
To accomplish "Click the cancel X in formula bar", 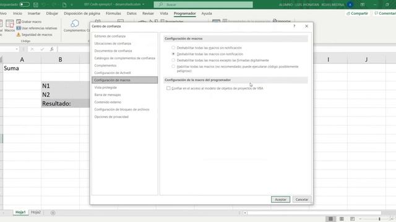I will click(x=32, y=49).
